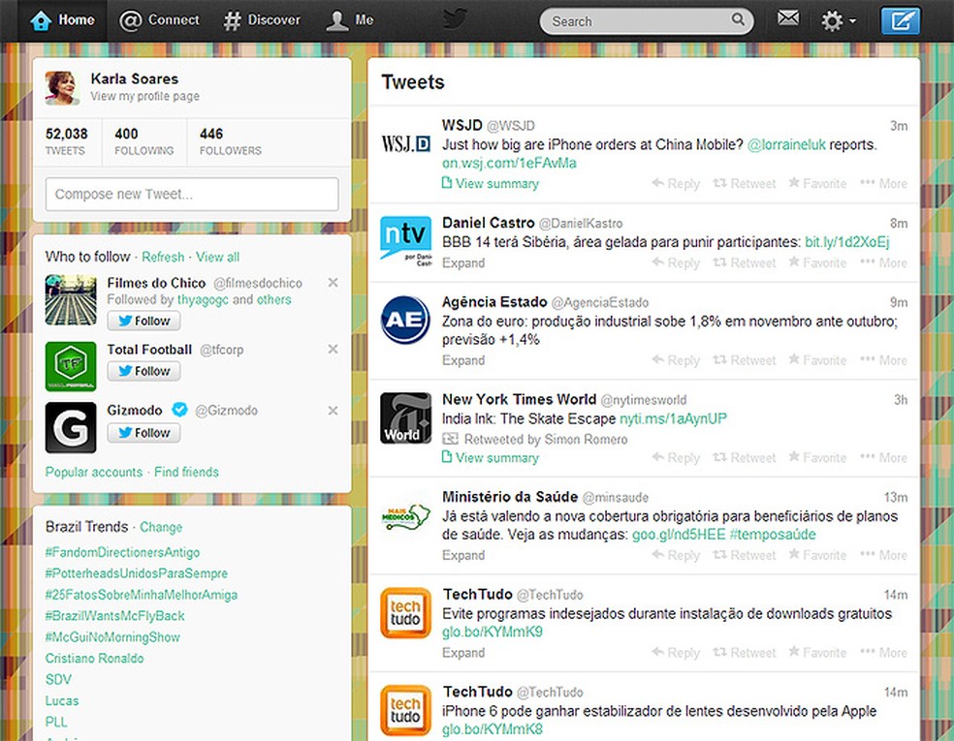Open Gizmodo avatar image

pos(71,427)
